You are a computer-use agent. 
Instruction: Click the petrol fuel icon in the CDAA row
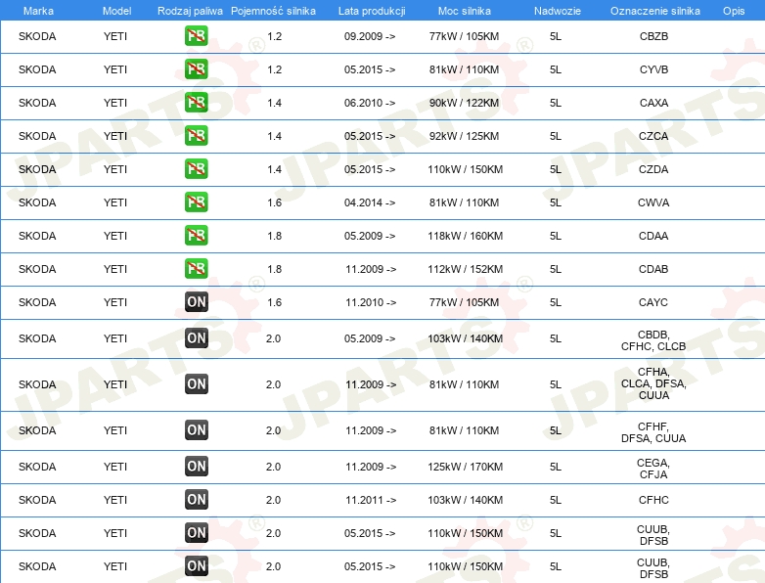tap(196, 235)
